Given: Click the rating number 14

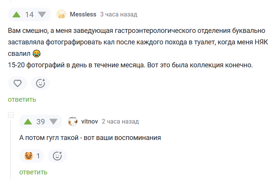Looking at the screenshot, I should coord(29,15).
